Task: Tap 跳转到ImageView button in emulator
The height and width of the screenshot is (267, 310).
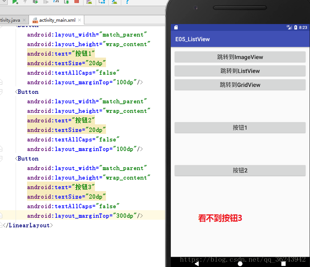Action: tap(240, 57)
